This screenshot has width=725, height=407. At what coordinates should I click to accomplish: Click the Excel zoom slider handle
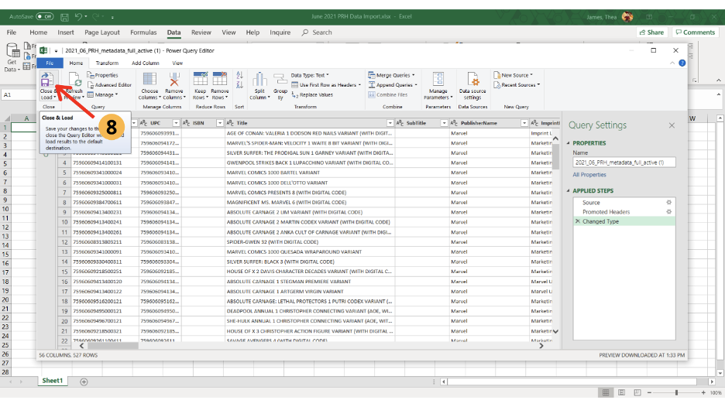click(676, 392)
